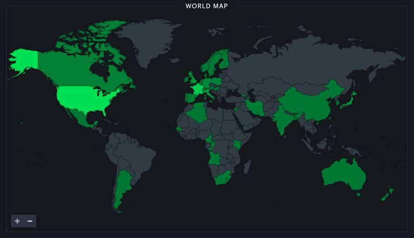The image size is (414, 238).
Task: Click France on the map
Action: [198, 89]
